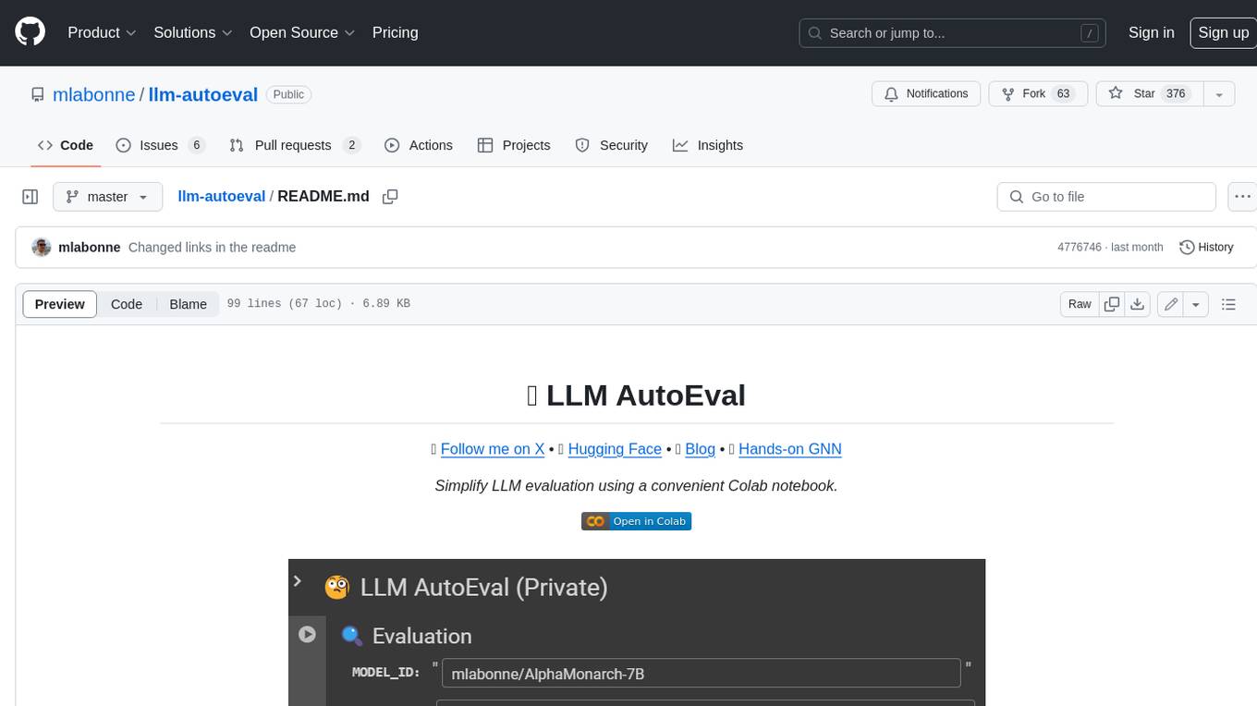Switch to the Pull requests tab
This screenshot has height=706, width=1257.
[294, 145]
